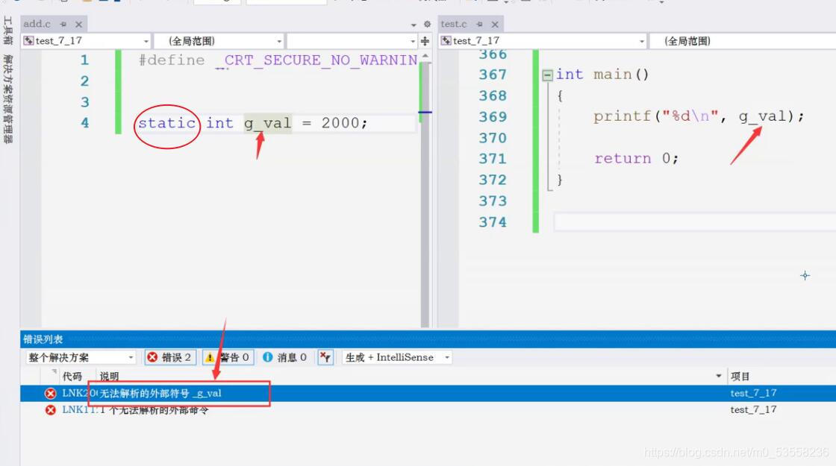Click line number 374 in test.c

pyautogui.click(x=493, y=221)
